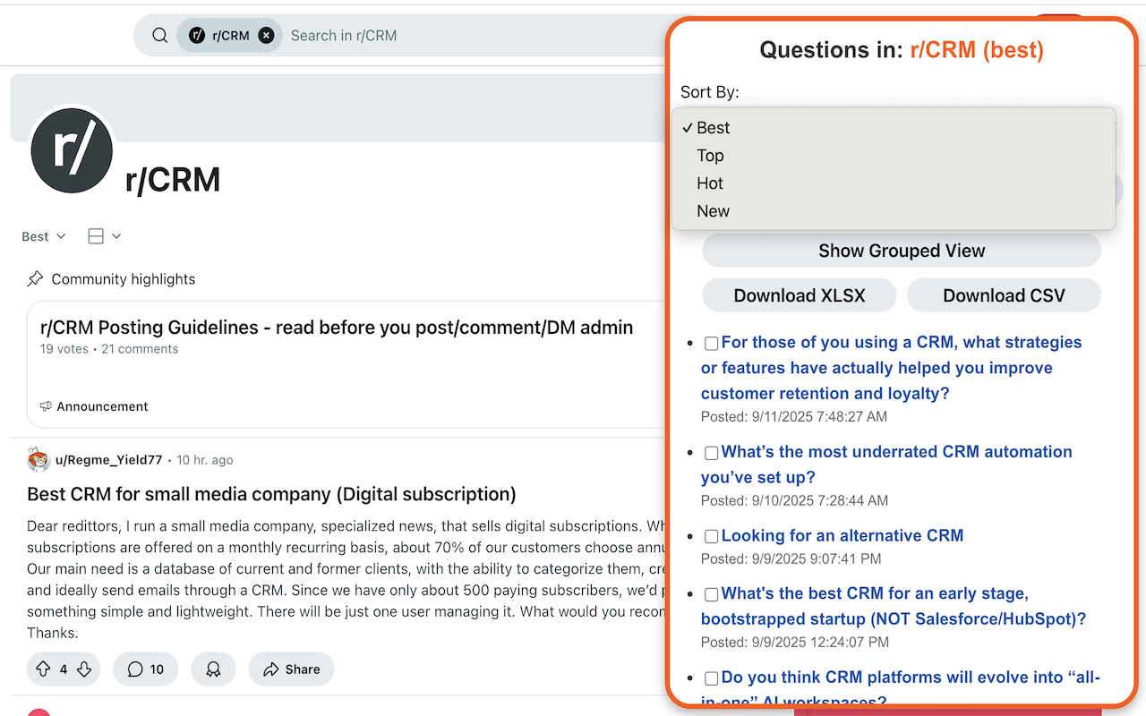The image size is (1146, 716).
Task: Downvote the Best CRM for small media post
Action: [x=84, y=669]
